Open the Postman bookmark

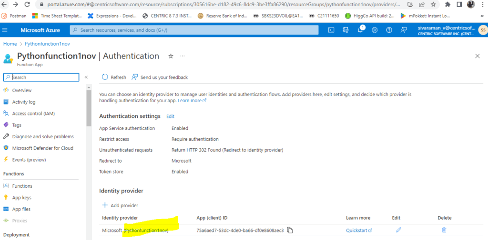[14, 16]
